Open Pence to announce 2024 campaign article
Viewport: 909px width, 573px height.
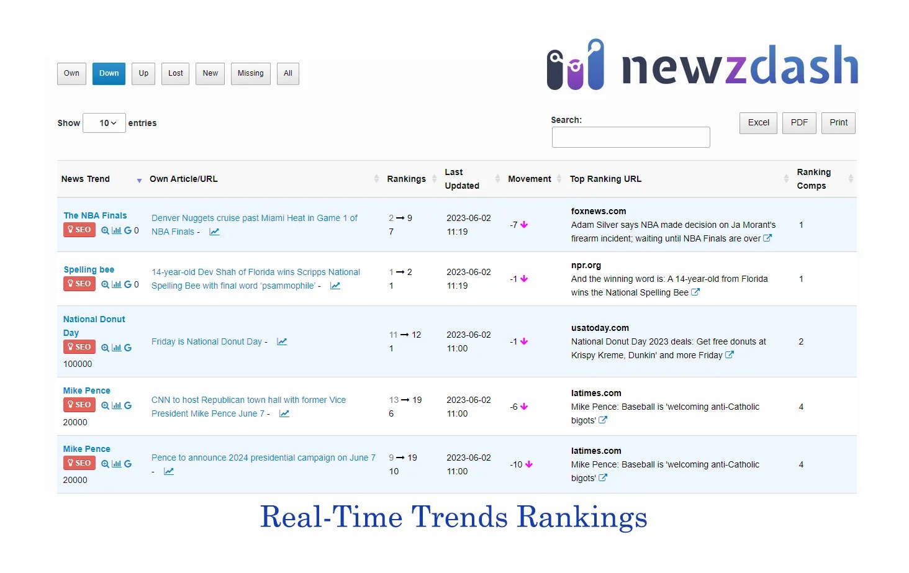pos(263,458)
